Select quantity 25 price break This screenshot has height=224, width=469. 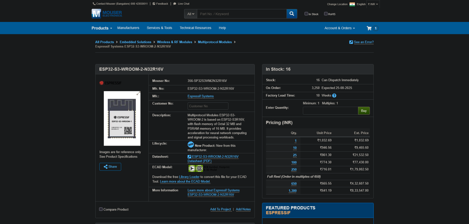(295, 155)
